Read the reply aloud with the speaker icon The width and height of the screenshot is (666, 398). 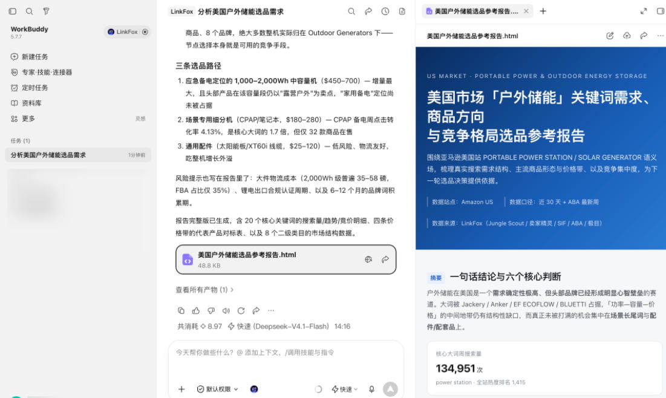226,310
